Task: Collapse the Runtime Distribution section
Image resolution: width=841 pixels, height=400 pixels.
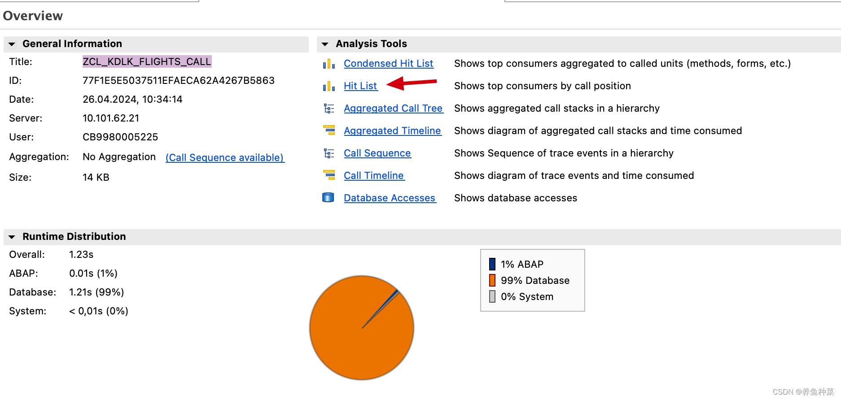Action: click(12, 237)
